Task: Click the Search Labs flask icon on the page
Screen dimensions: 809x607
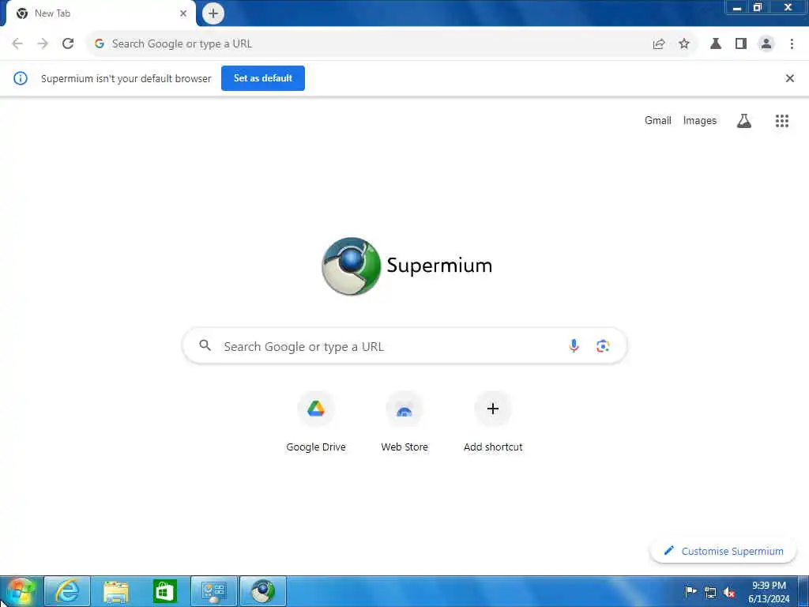Action: point(744,121)
